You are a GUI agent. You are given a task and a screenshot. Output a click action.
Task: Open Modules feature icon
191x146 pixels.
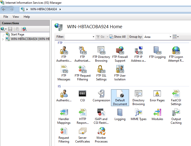[157, 115]
